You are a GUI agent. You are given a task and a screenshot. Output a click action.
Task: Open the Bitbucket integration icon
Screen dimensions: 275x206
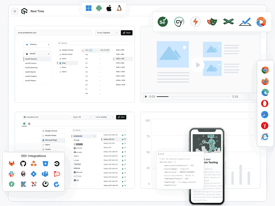point(45,164)
